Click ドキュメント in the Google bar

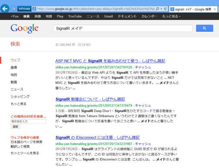[127, 16]
